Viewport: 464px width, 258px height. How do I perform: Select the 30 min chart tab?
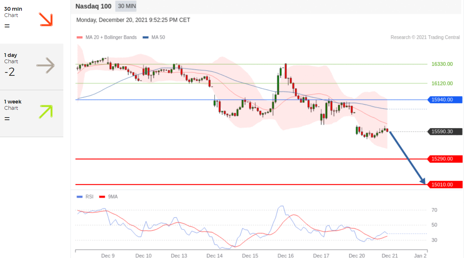click(31, 21)
